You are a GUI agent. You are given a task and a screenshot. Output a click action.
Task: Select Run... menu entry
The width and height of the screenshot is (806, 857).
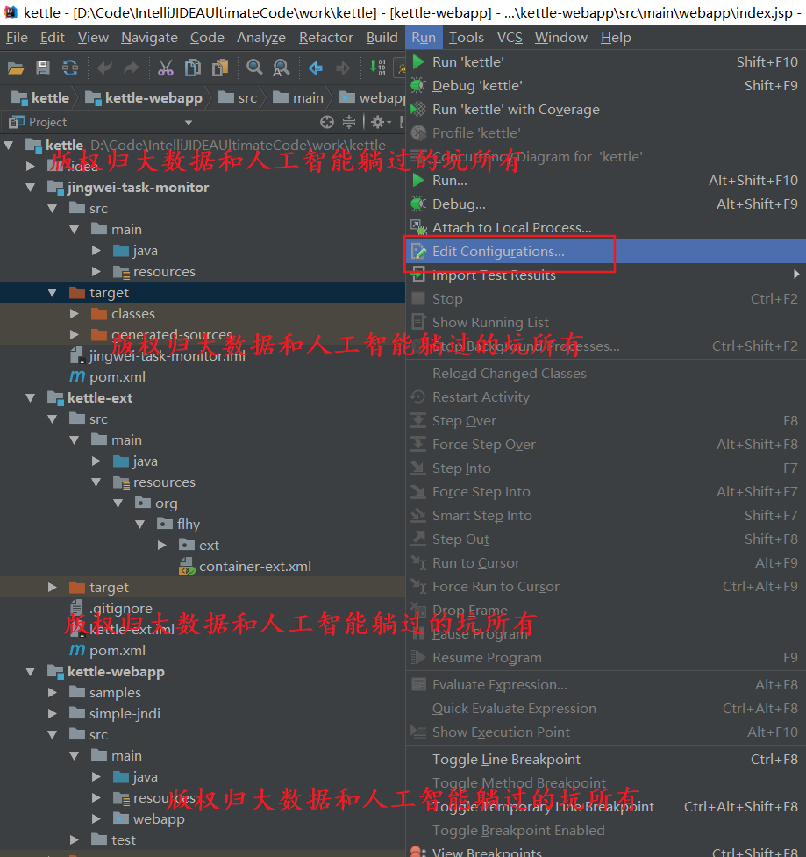pyautogui.click(x=605, y=181)
